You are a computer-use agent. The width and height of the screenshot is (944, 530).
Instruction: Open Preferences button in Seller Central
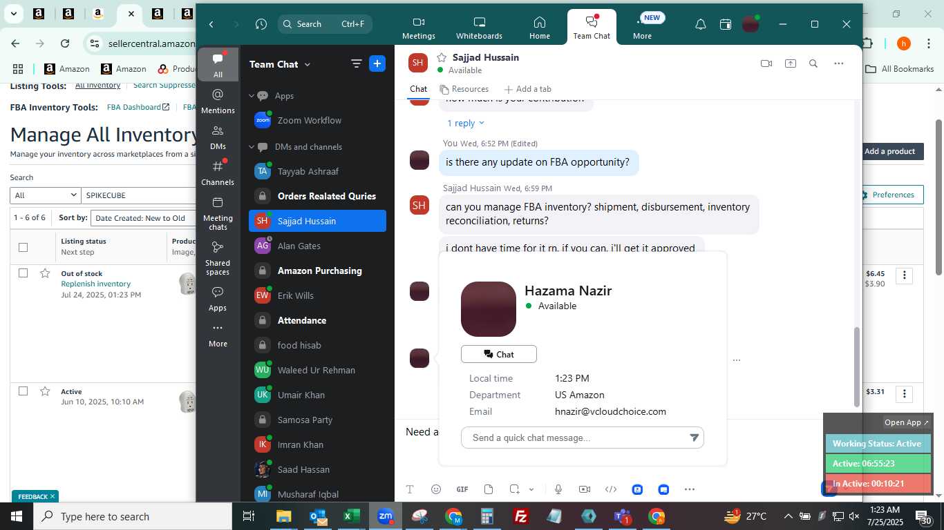pyautogui.click(x=889, y=195)
